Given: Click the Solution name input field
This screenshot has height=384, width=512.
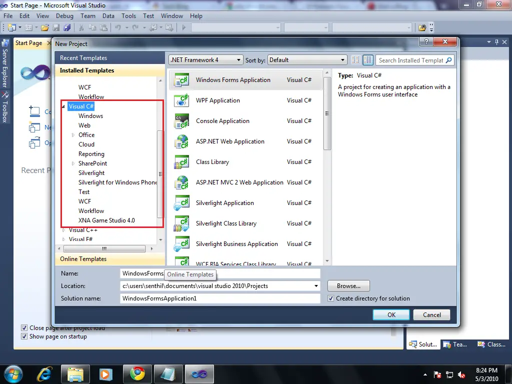Looking at the screenshot, I should coord(220,298).
